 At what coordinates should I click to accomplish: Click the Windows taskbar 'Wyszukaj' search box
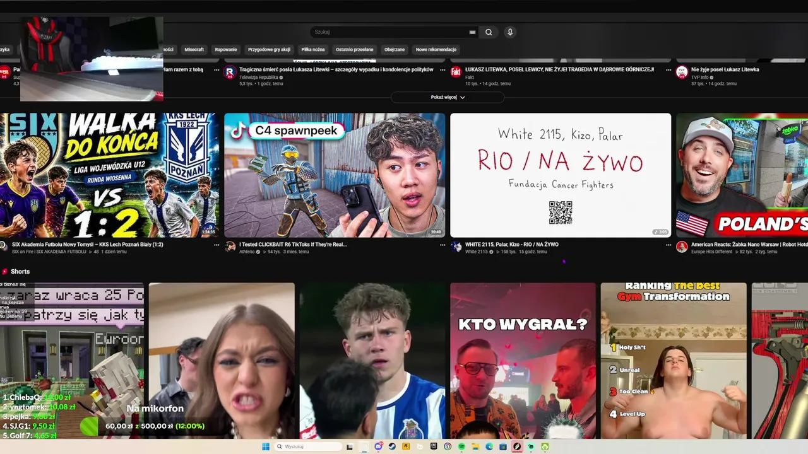[309, 446]
